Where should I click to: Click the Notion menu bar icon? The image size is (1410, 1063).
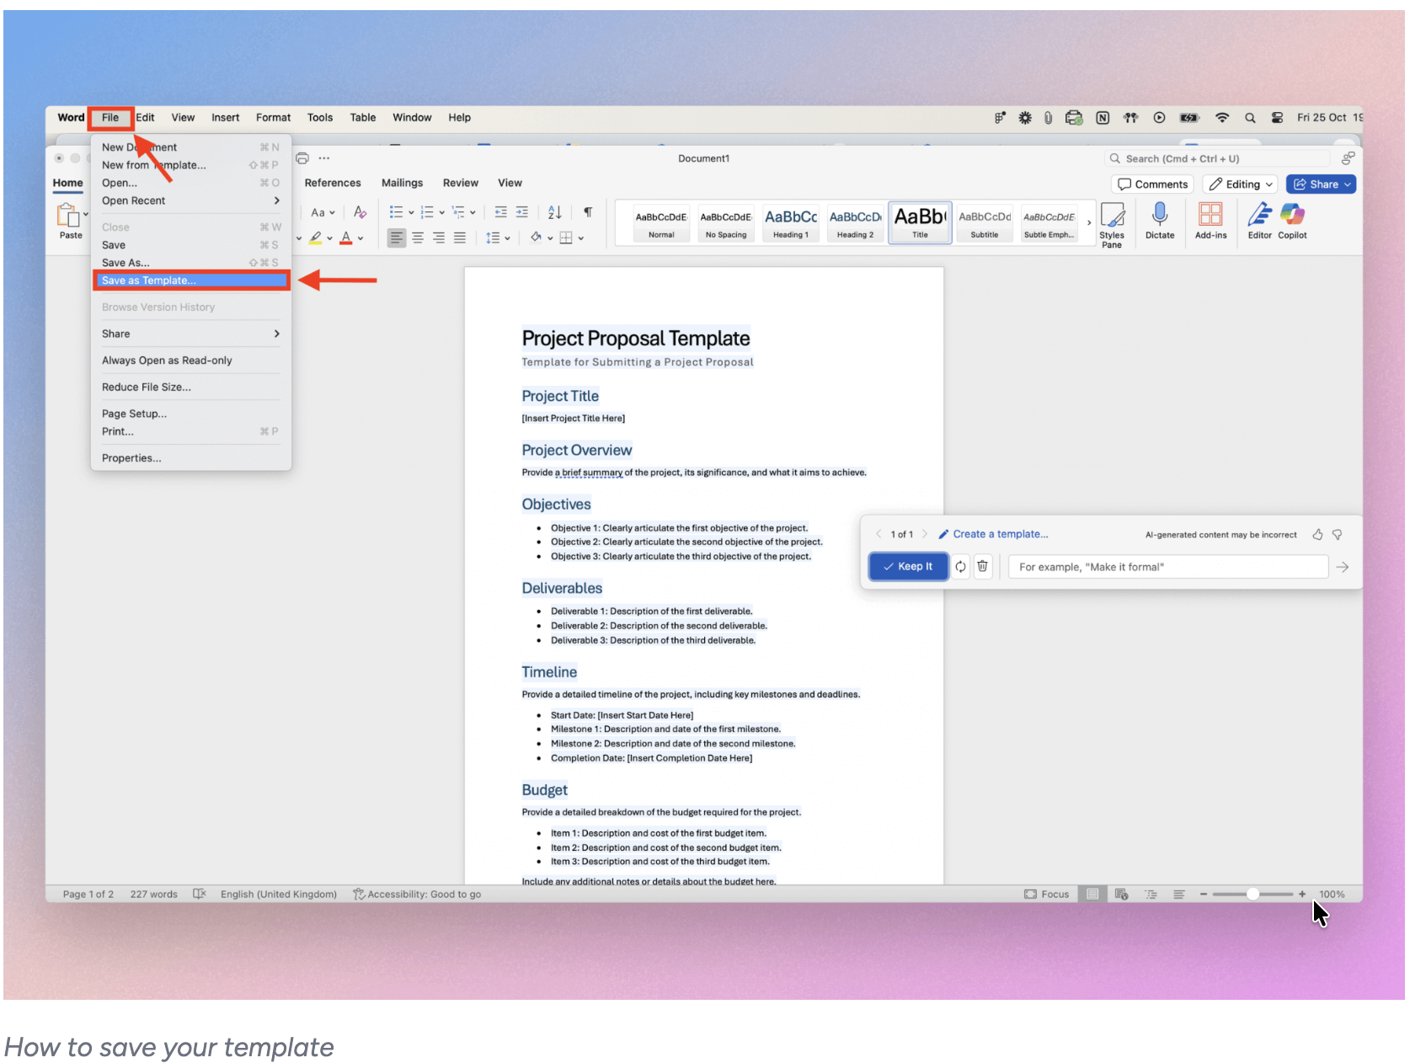click(1103, 118)
